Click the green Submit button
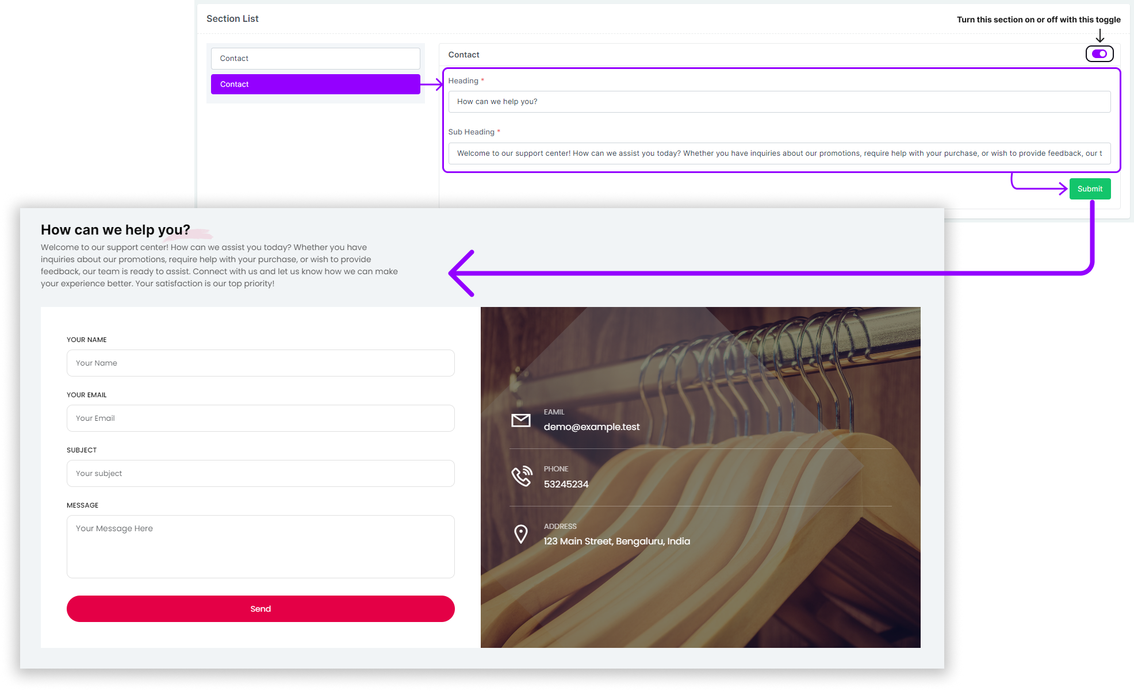Viewport: 1134px width, 691px height. [x=1089, y=189]
